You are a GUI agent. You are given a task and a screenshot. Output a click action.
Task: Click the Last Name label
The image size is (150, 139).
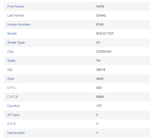click(x=16, y=15)
